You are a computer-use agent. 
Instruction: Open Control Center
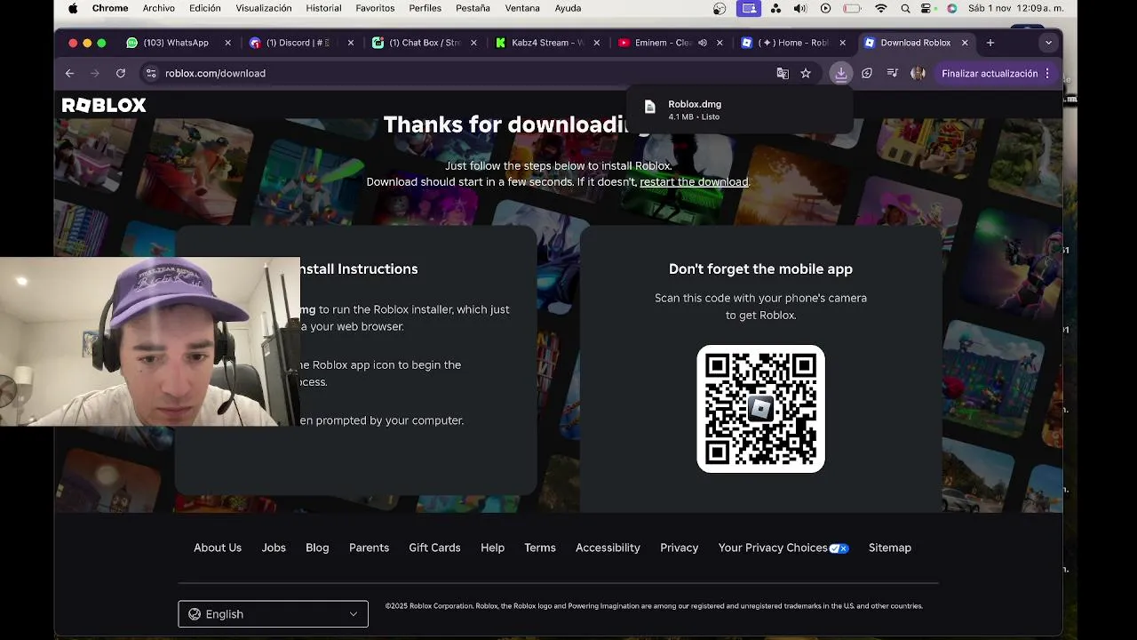[x=928, y=8]
